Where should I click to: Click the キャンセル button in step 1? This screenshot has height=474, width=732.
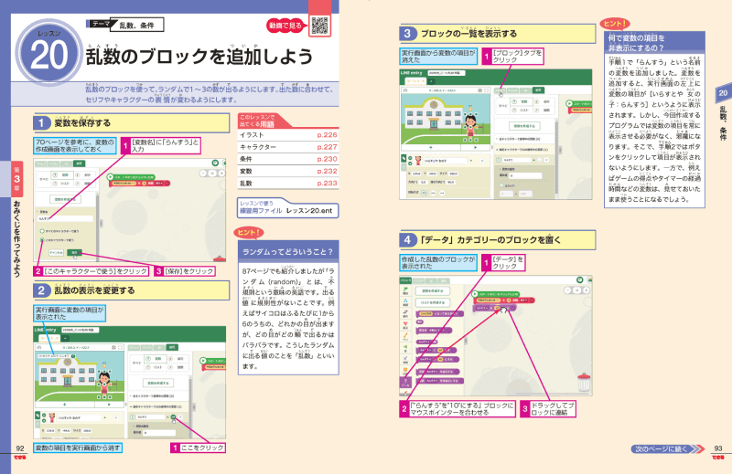(x=57, y=252)
